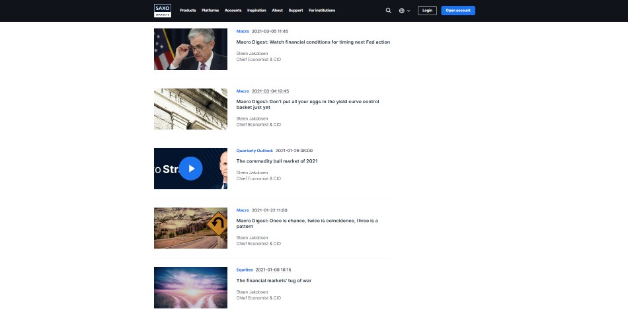The width and height of the screenshot is (628, 310).
Task: Click the Open account button
Action: coord(457,11)
